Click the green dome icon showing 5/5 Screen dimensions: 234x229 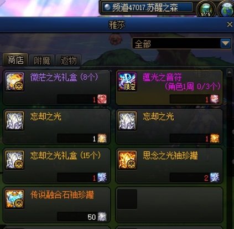pos(206,9)
